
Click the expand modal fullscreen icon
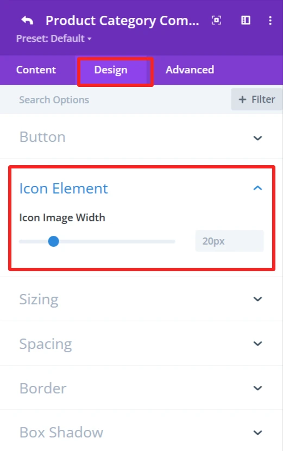click(x=217, y=20)
